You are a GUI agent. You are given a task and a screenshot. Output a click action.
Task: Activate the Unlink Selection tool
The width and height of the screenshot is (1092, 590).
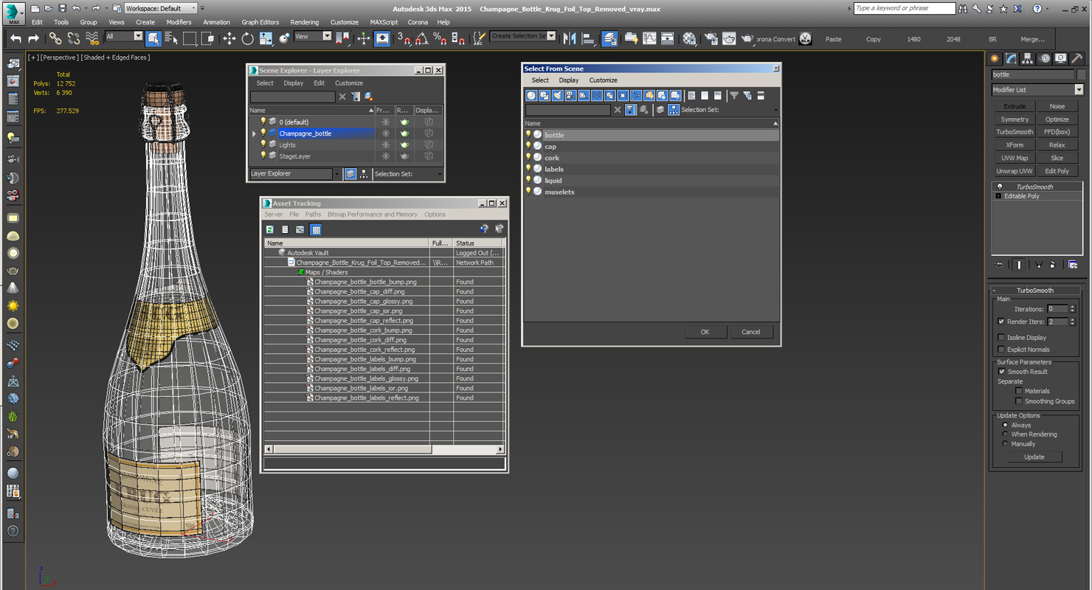click(74, 38)
